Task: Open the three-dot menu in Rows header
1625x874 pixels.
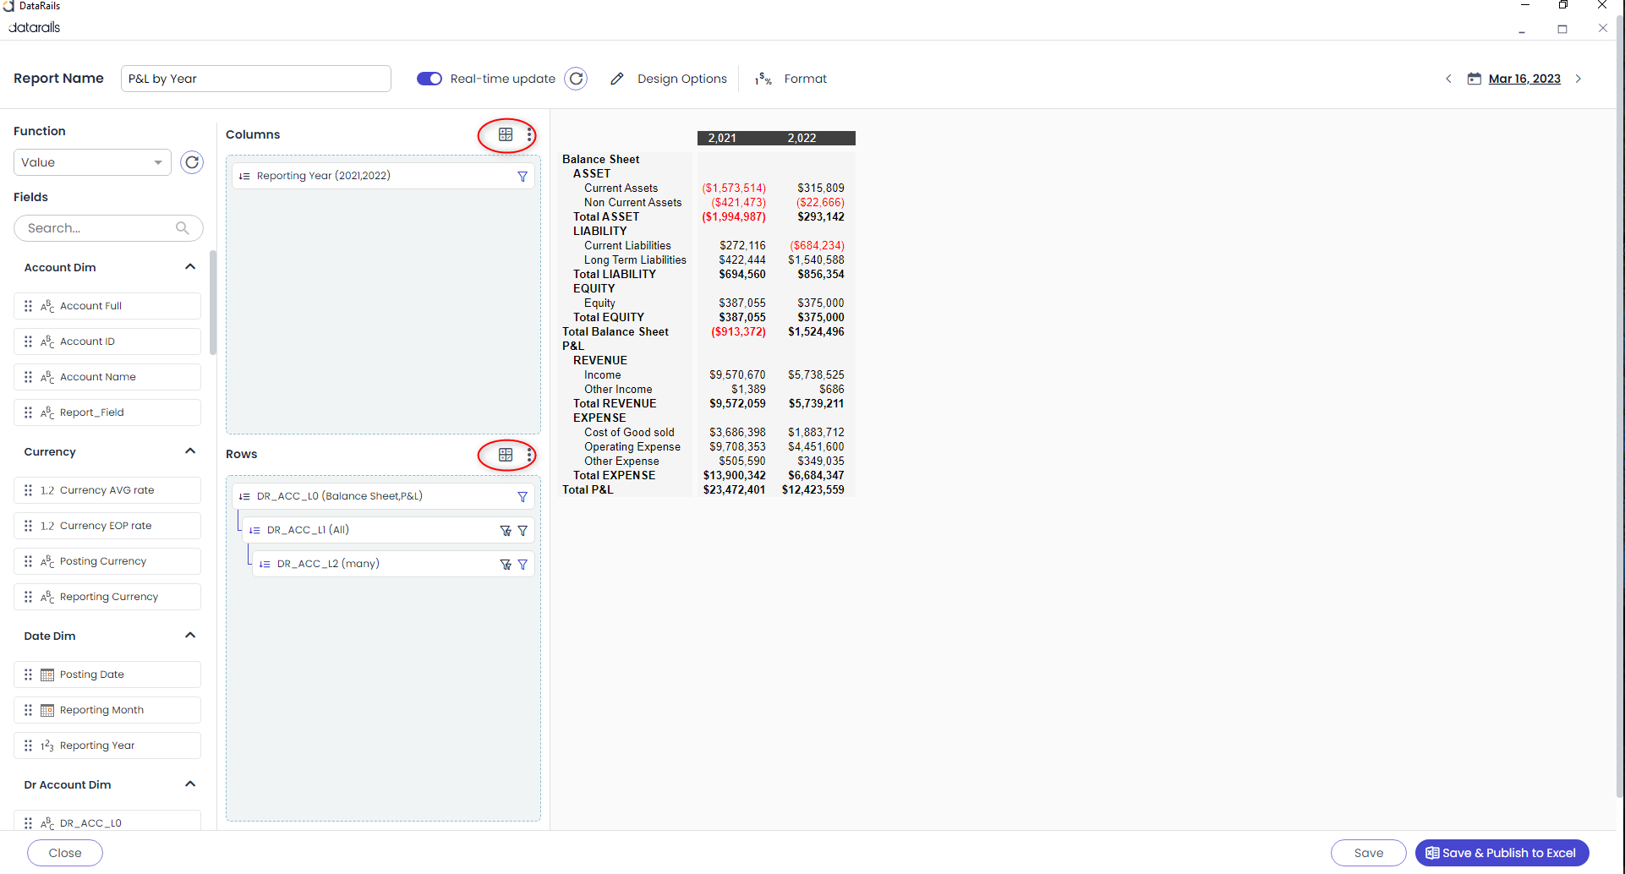Action: tap(529, 455)
